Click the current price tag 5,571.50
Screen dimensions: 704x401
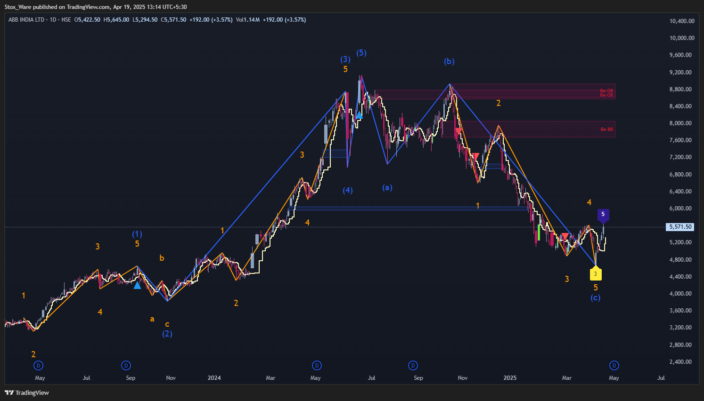[680, 227]
